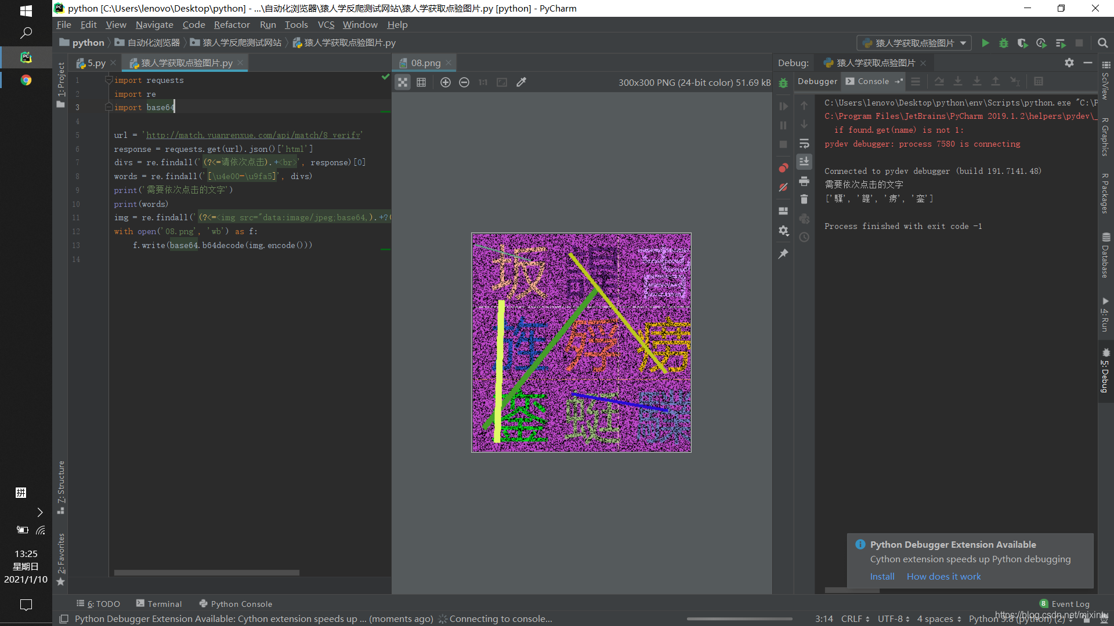
Task: Toggle soft-wrap in the debug console
Action: pos(804,144)
